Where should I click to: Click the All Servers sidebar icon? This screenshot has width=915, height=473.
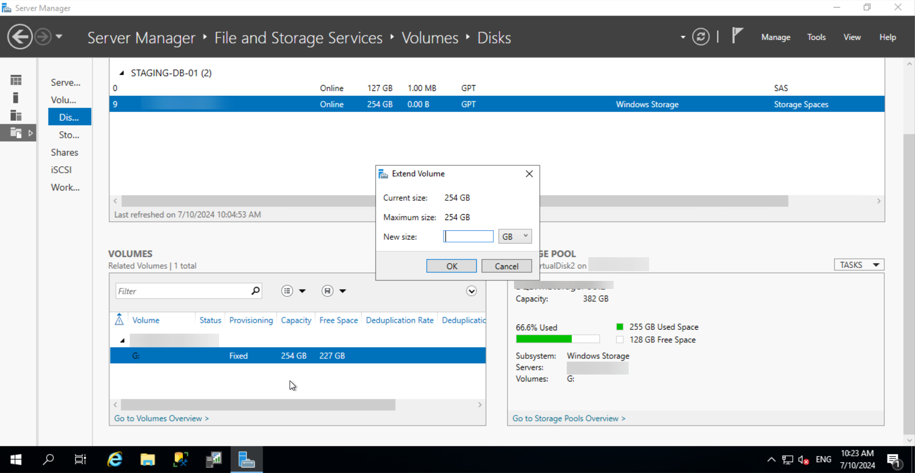[16, 115]
